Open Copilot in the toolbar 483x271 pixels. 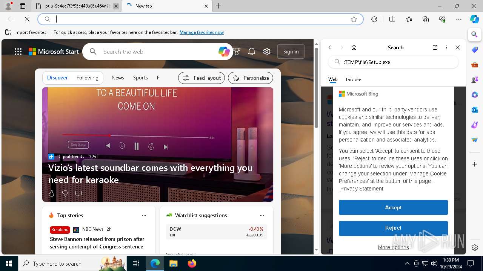[475, 19]
